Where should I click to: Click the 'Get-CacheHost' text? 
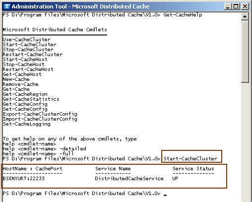click(x=22, y=74)
